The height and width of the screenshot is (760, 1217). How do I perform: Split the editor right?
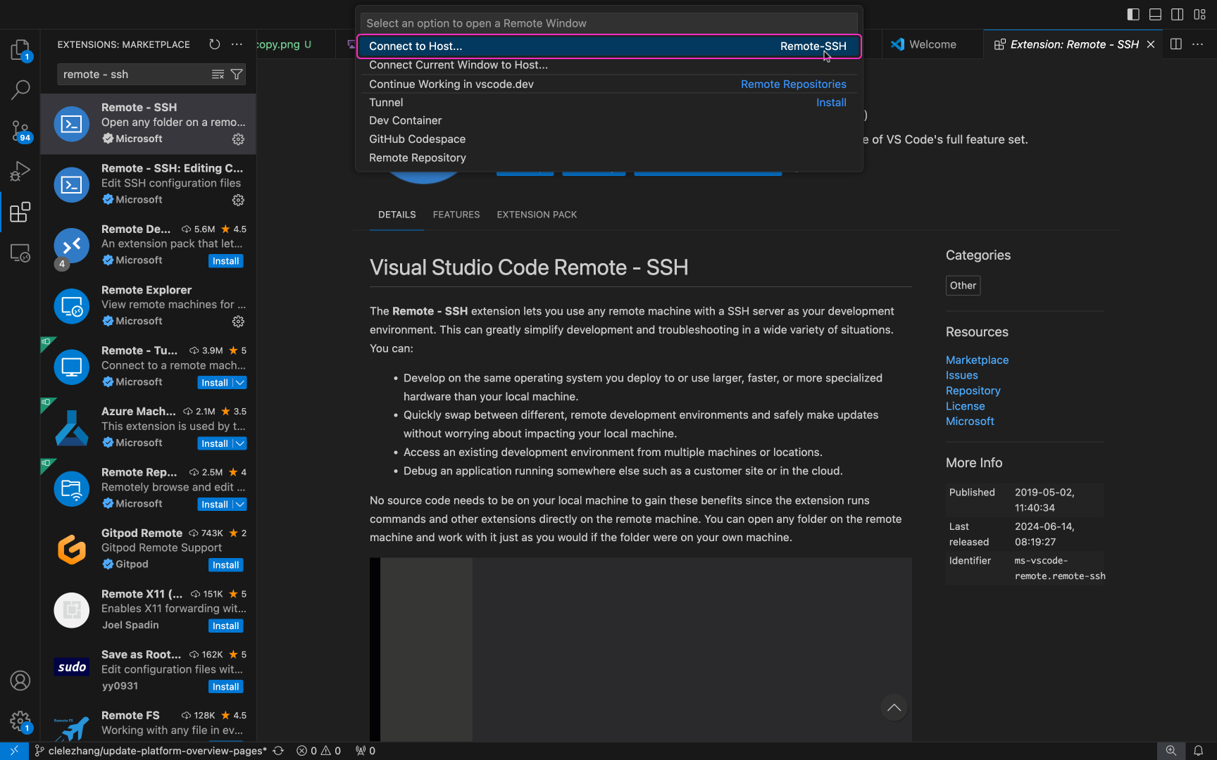pos(1176,44)
